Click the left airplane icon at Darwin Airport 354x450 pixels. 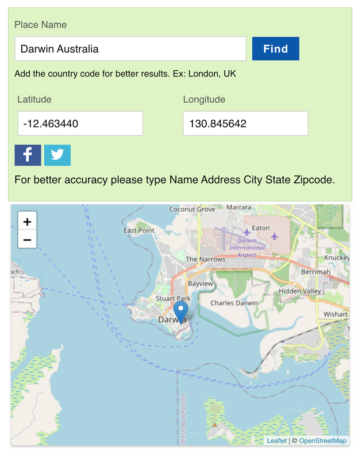(x=247, y=232)
